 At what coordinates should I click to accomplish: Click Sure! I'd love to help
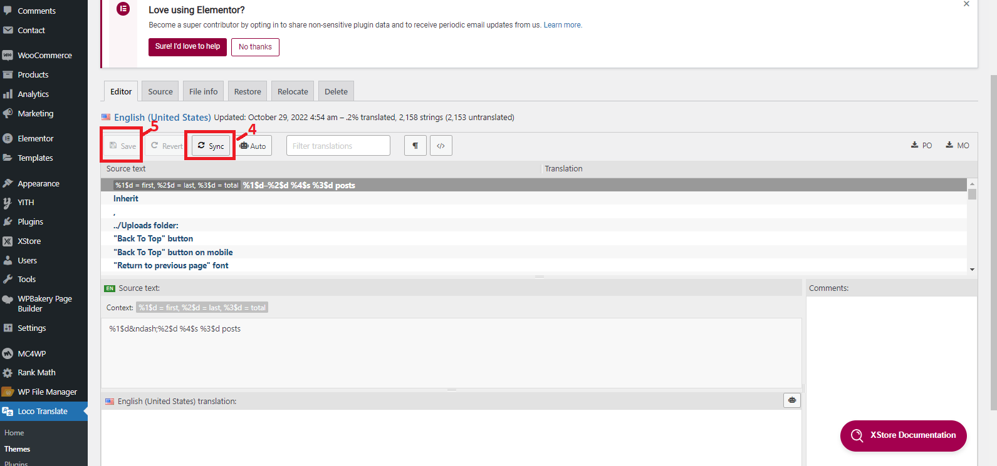pyautogui.click(x=187, y=46)
